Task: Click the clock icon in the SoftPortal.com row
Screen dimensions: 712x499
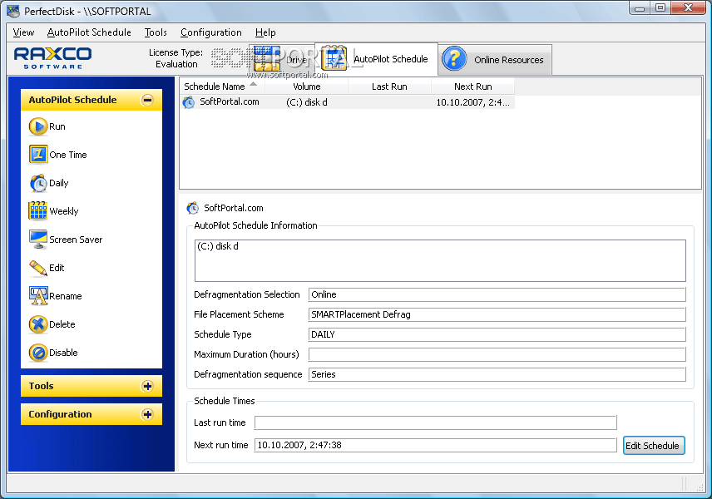Action: pyautogui.click(x=189, y=102)
